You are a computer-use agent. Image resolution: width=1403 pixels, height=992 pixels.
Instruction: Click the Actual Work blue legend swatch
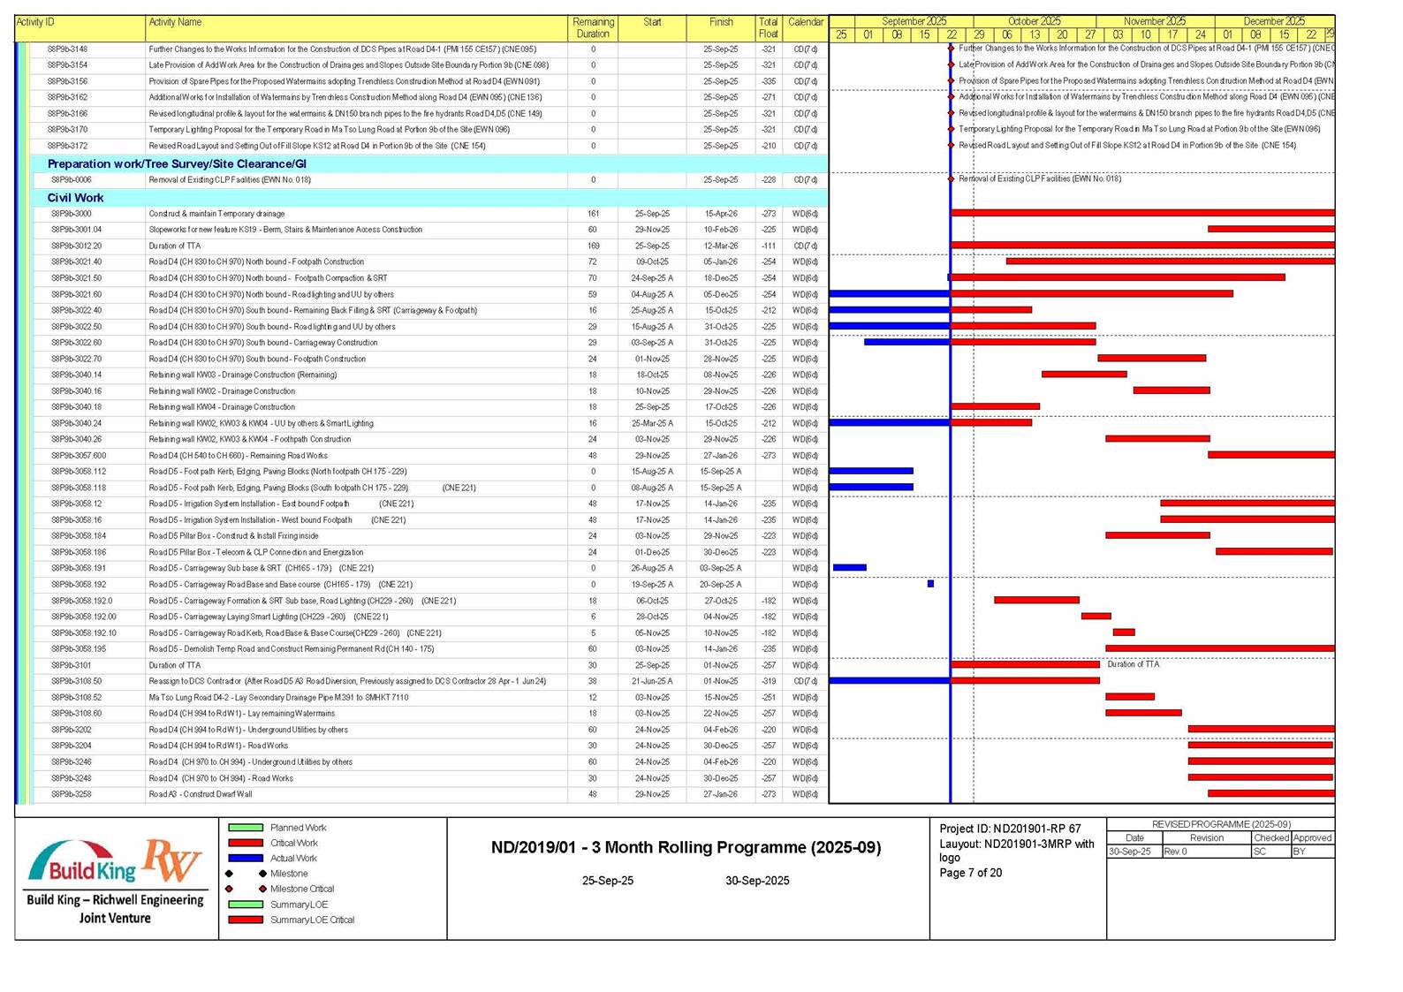(246, 859)
